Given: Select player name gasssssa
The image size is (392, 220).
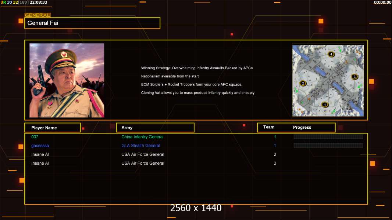Looking at the screenshot, I should coord(40,146).
